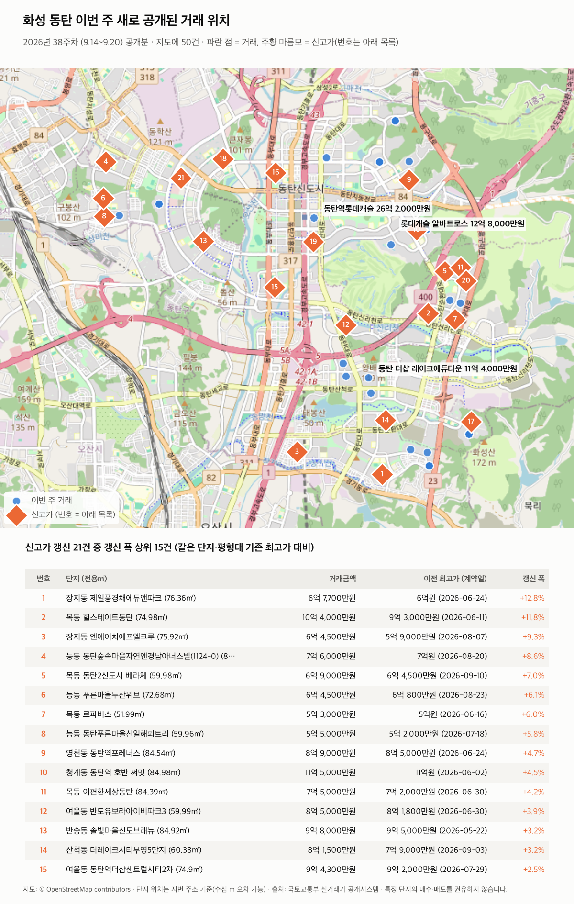Click diamond marker number 16

pos(276,172)
